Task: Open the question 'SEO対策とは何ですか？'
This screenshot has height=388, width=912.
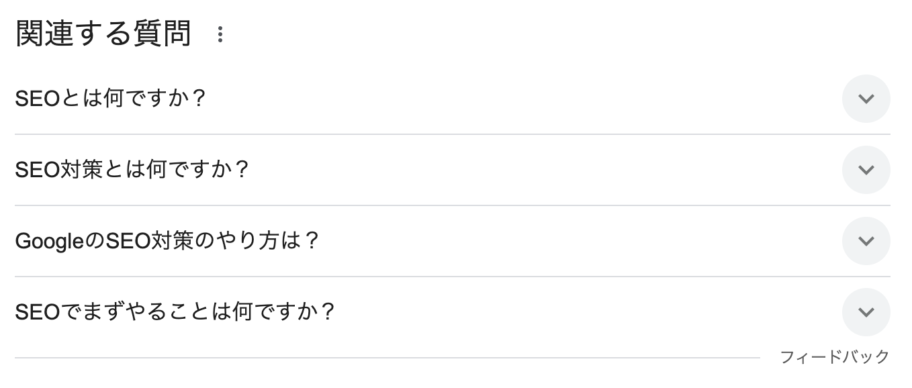Action: point(132,170)
